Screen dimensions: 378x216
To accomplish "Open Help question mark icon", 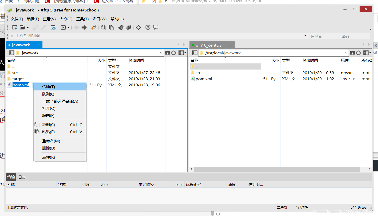I will pos(148,27).
